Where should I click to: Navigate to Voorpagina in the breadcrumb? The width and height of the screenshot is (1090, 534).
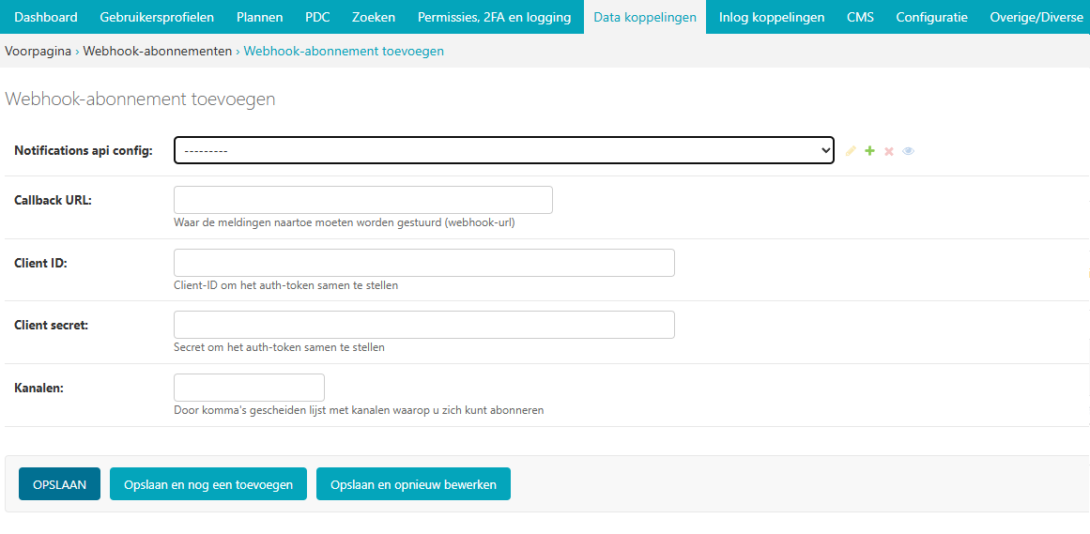[38, 52]
